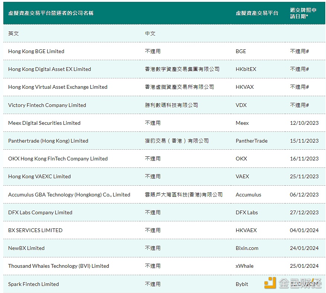Select 不適用 in the Meex Digital Securities row
The image size is (326, 293).
point(153,123)
